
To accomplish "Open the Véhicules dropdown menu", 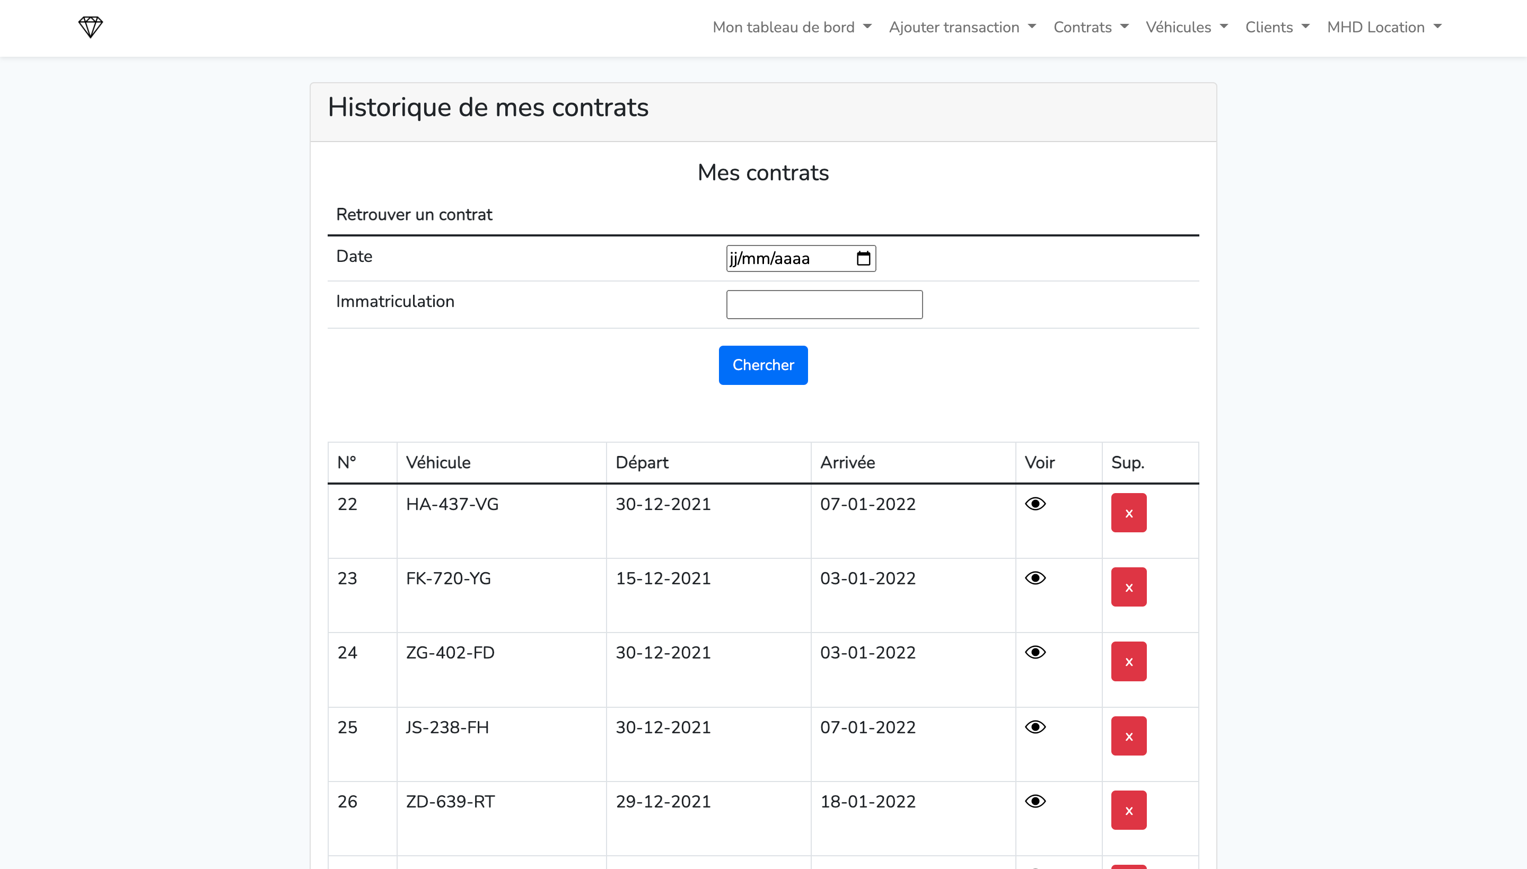I will click(1187, 27).
